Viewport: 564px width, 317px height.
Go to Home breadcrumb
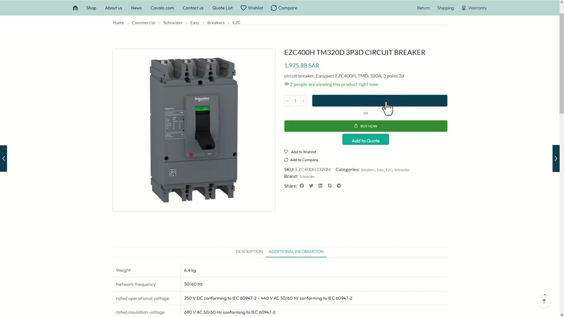(x=118, y=22)
